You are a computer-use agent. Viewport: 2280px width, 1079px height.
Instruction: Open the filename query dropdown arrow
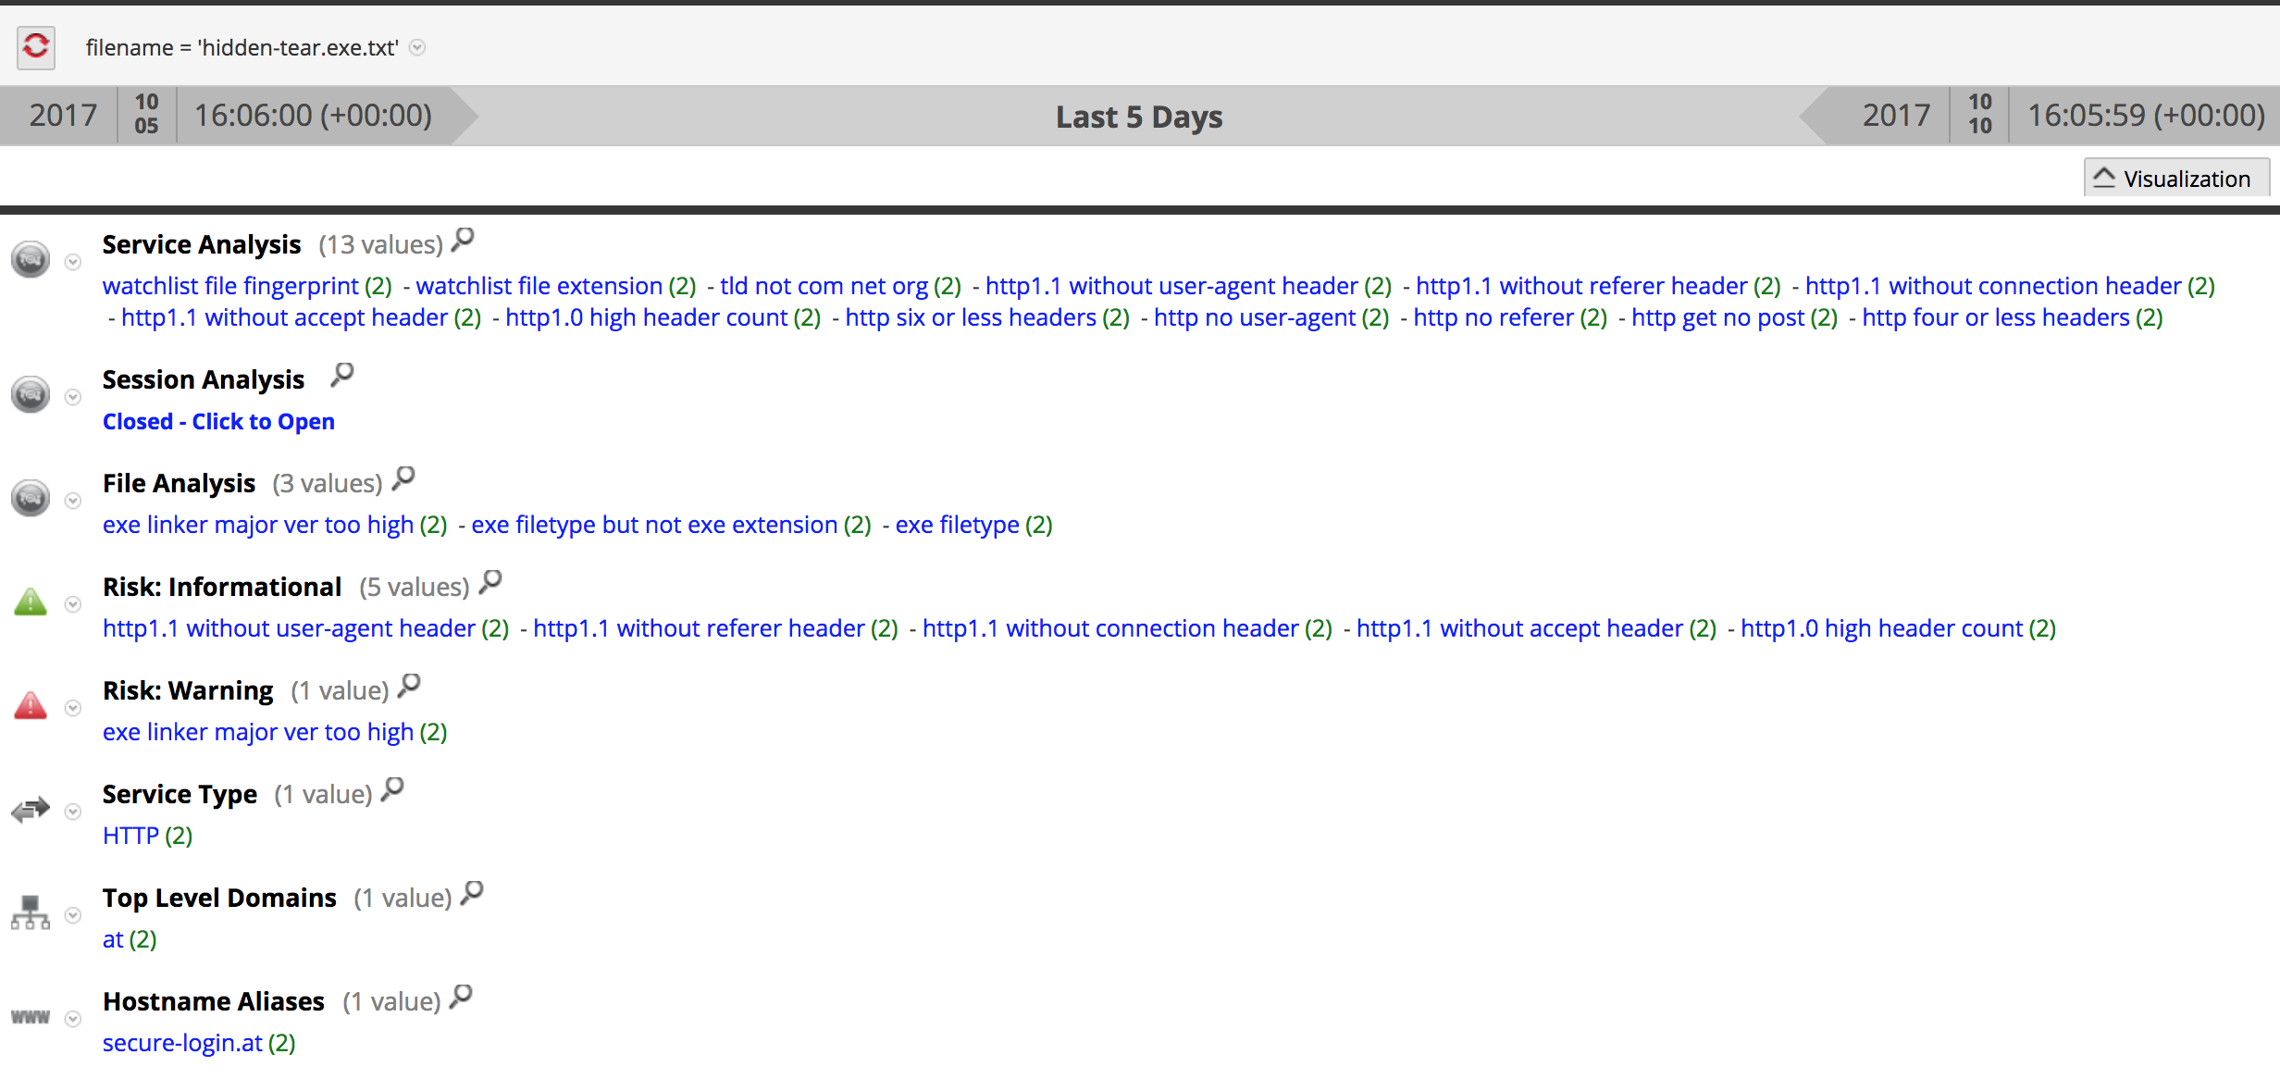tap(417, 47)
